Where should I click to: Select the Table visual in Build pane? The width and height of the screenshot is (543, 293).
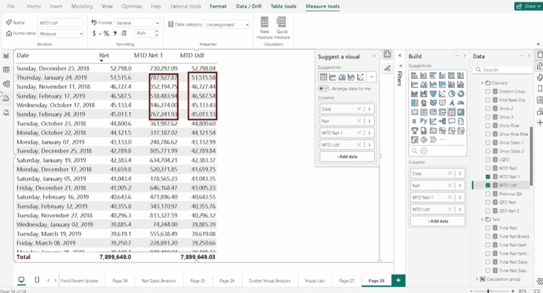click(x=451, y=112)
